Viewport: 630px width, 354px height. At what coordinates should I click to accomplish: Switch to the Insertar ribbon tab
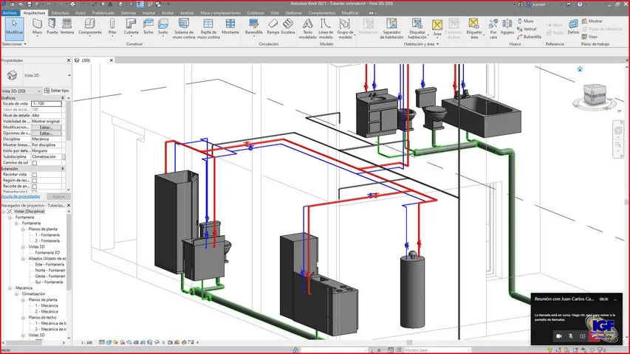(x=148, y=13)
